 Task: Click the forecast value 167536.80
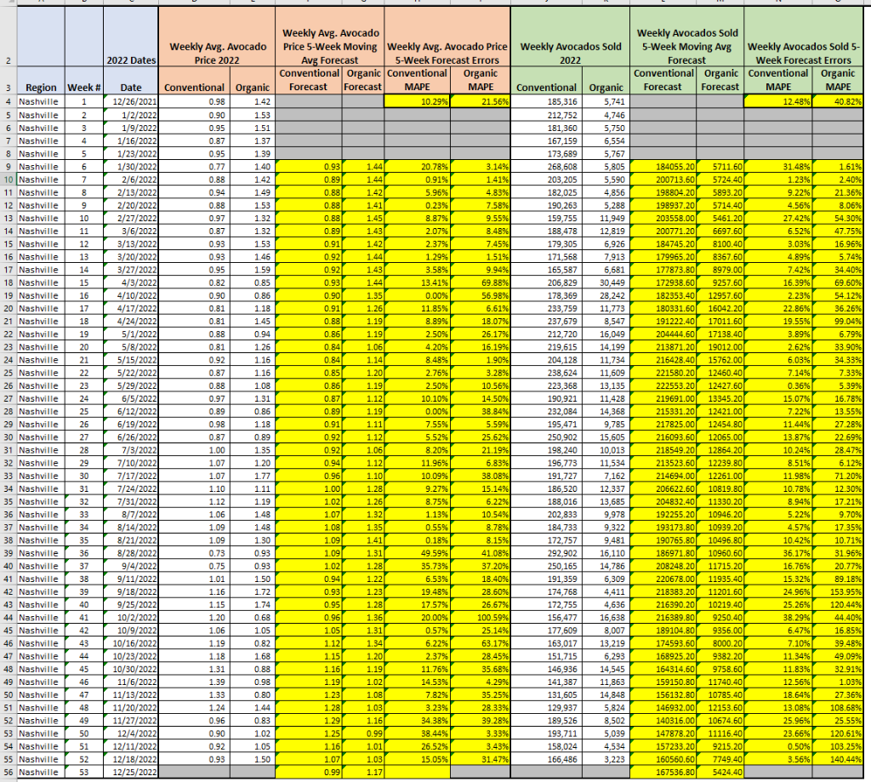click(x=663, y=772)
